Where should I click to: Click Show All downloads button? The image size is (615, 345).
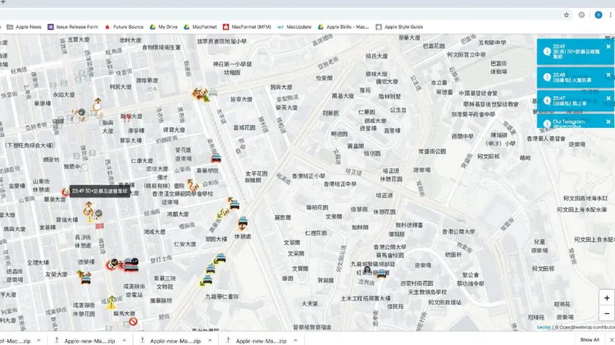[589, 339]
